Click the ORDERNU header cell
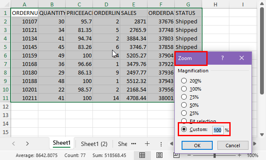 (x=25, y=13)
